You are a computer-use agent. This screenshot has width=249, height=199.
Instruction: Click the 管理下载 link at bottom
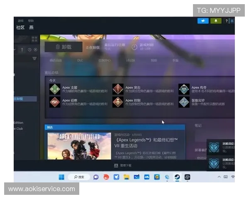[126, 165]
